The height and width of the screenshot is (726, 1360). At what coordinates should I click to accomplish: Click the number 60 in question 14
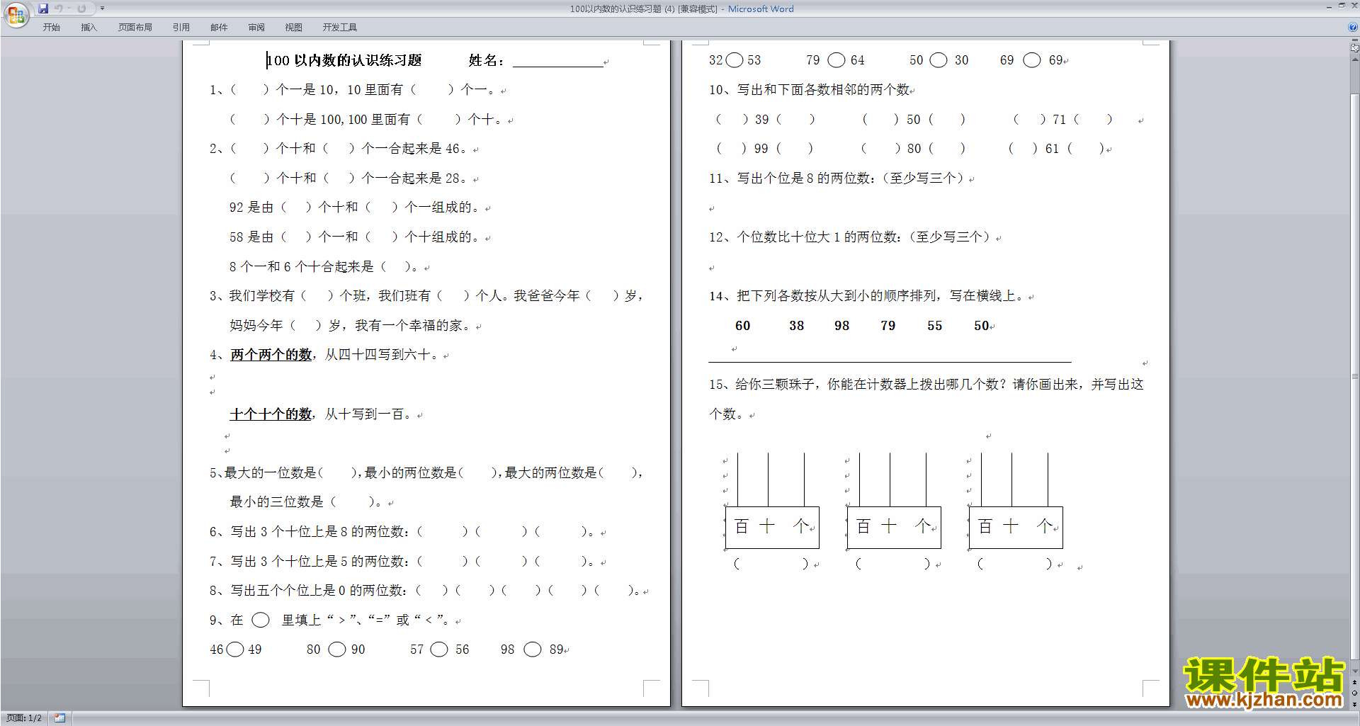pos(742,326)
